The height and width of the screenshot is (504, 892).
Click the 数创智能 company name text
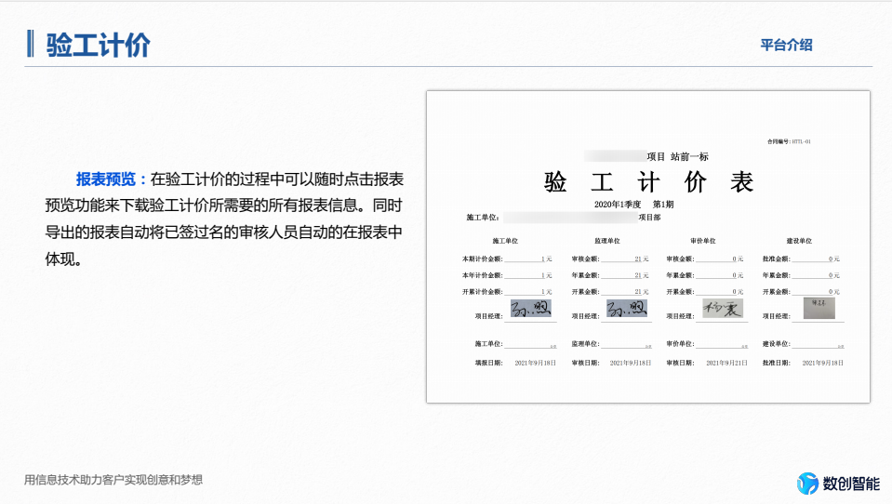(x=850, y=484)
